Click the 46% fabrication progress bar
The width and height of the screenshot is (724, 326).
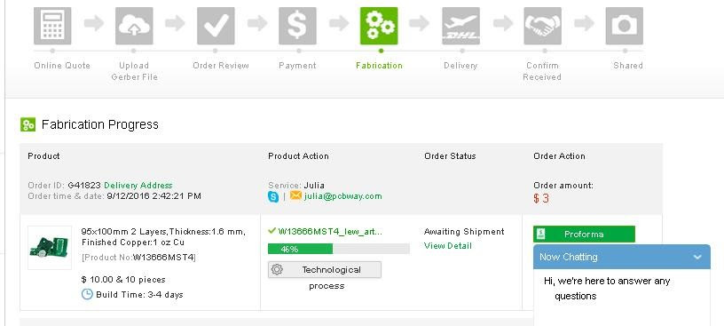338,249
